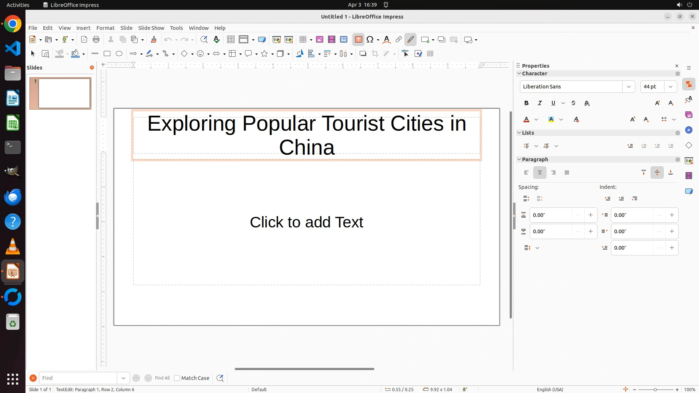Click the Find All button

tap(162, 378)
